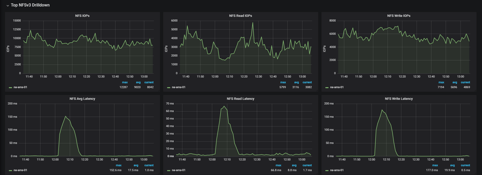
Task: Toggle the na-ams-01 series in NFS IOPs legend
Action: [20, 87]
